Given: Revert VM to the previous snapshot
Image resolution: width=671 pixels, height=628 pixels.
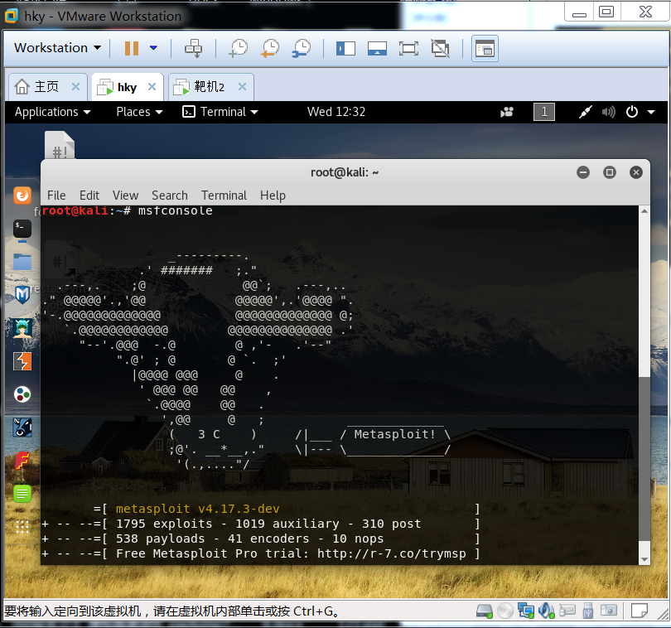Looking at the screenshot, I should 269,48.
